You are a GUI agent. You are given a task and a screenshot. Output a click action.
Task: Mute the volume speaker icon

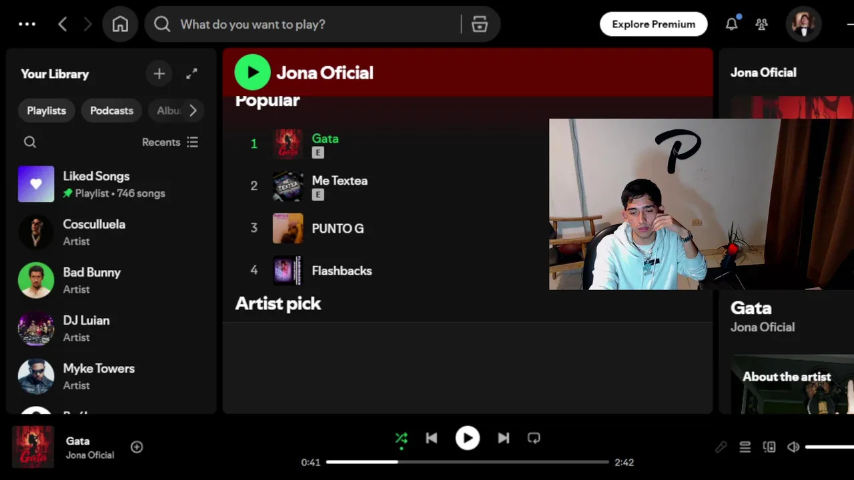[793, 447]
